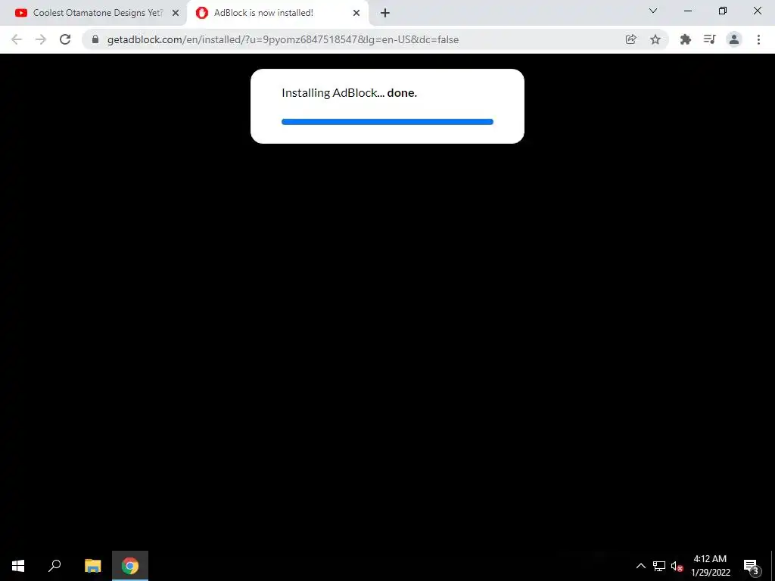Screen dimensions: 775x581
Task: Go back to the previous page
Action: 17,39
